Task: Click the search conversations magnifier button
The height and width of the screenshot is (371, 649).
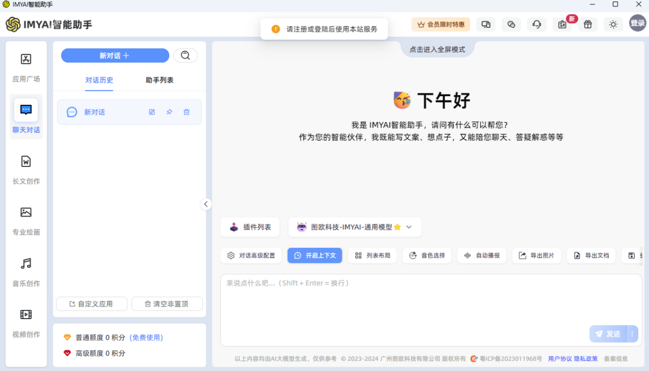Action: 186,56
